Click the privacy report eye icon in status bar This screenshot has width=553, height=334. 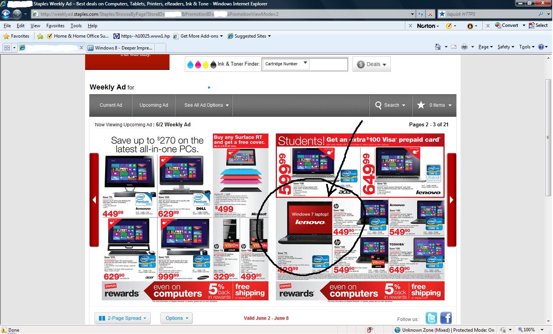point(370,330)
